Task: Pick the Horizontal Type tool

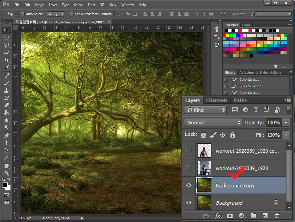Action: [7, 143]
